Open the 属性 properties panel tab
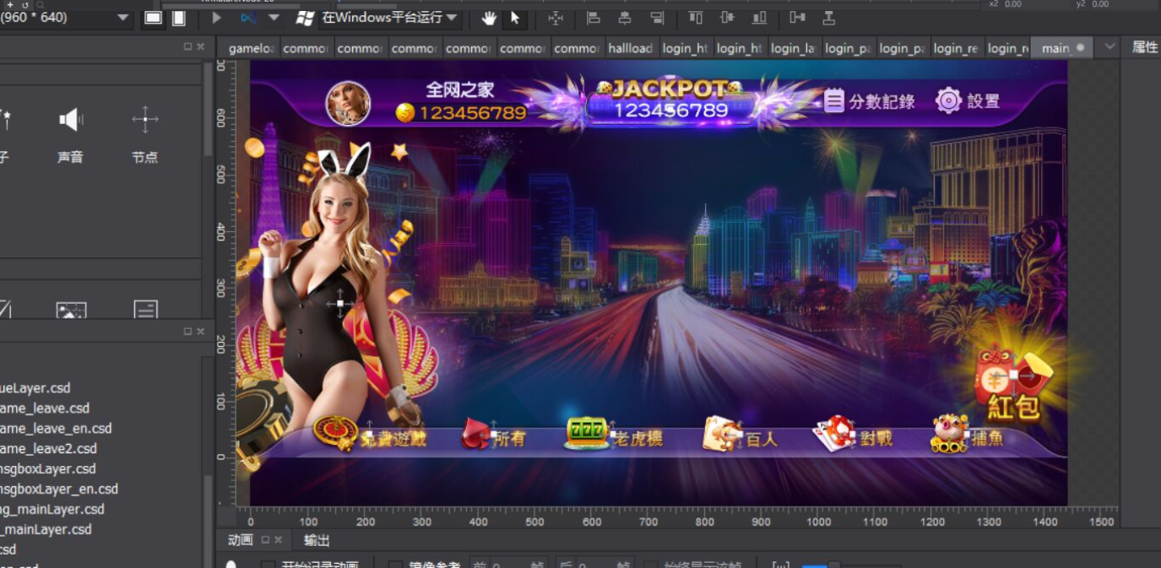 [x=1144, y=47]
